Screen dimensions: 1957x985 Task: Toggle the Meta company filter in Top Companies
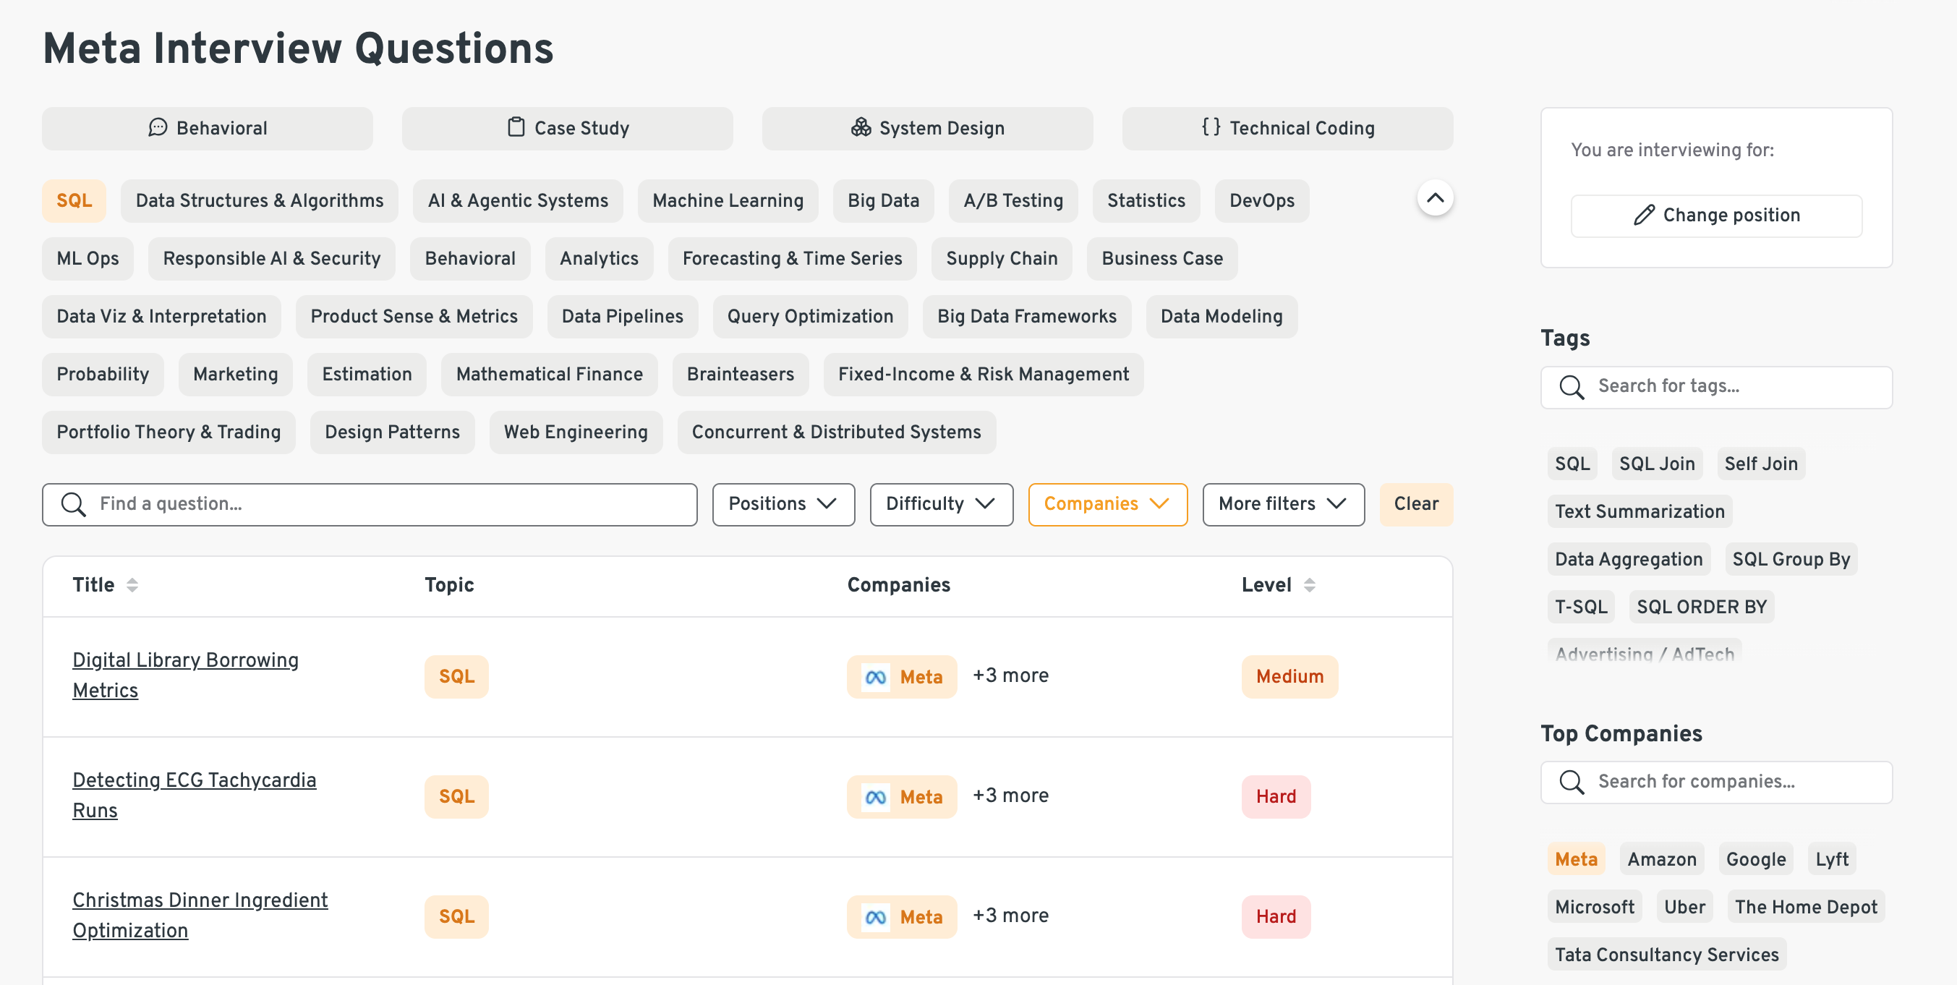(x=1576, y=859)
